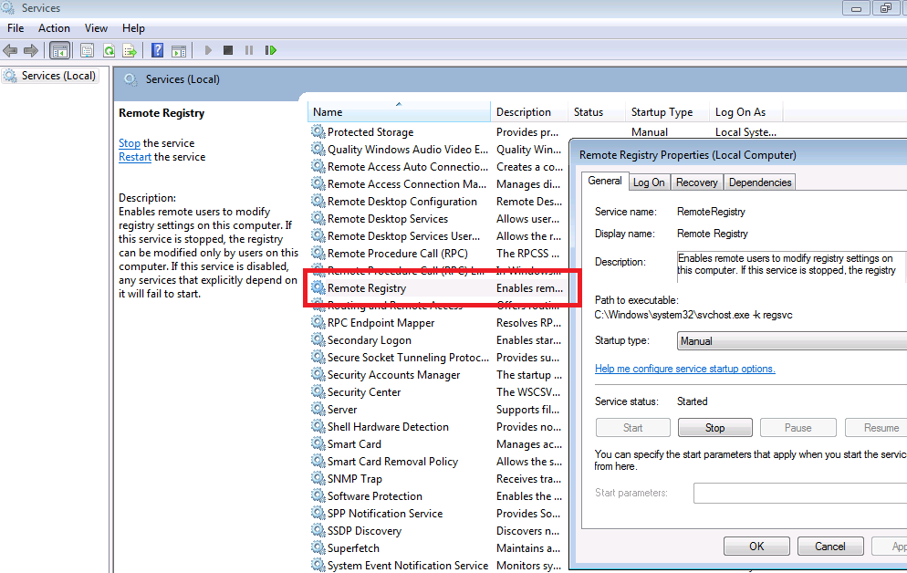Click the Restart the service link
Viewport: 907px width, 573px height.
point(135,157)
